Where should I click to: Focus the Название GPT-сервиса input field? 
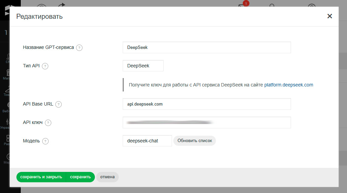207,47
